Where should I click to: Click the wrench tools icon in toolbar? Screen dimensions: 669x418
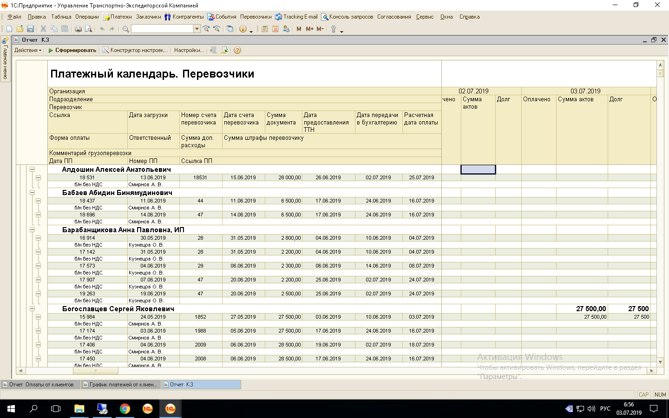tap(333, 29)
